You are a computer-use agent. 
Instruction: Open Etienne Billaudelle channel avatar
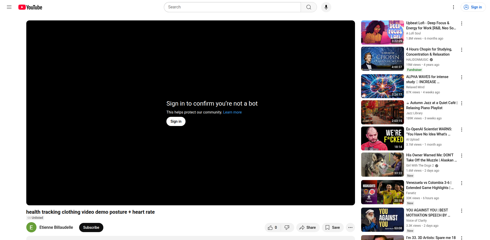(31, 228)
